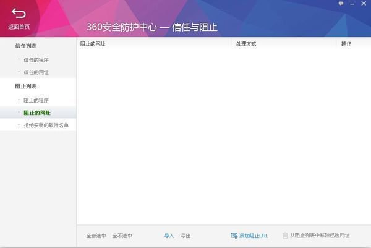Click the 导出 link

click(185, 236)
